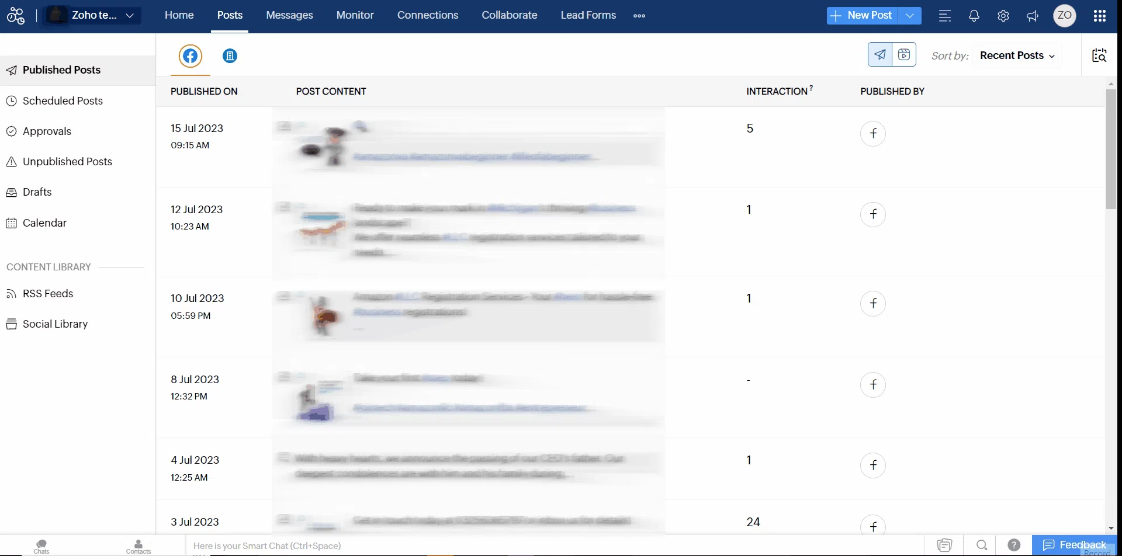This screenshot has width=1122, height=556.
Task: Open the Monitor tab
Action: 355,15
